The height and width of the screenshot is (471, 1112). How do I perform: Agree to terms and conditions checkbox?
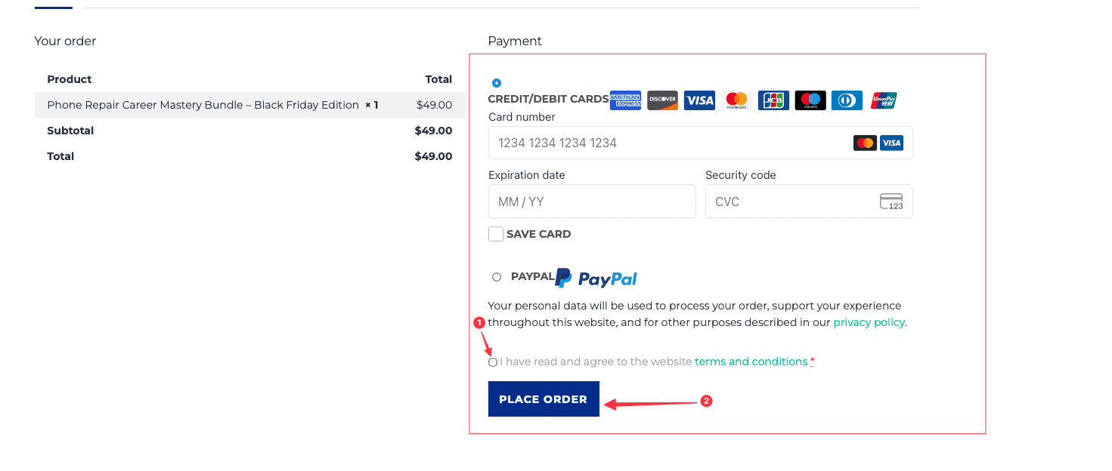[x=493, y=362]
